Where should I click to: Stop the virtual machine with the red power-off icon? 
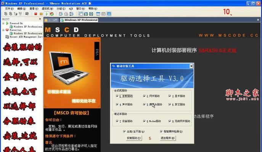tap(35, 14)
